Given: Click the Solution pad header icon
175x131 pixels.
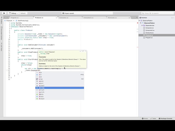Looking at the screenshot, I should coord(140,18).
